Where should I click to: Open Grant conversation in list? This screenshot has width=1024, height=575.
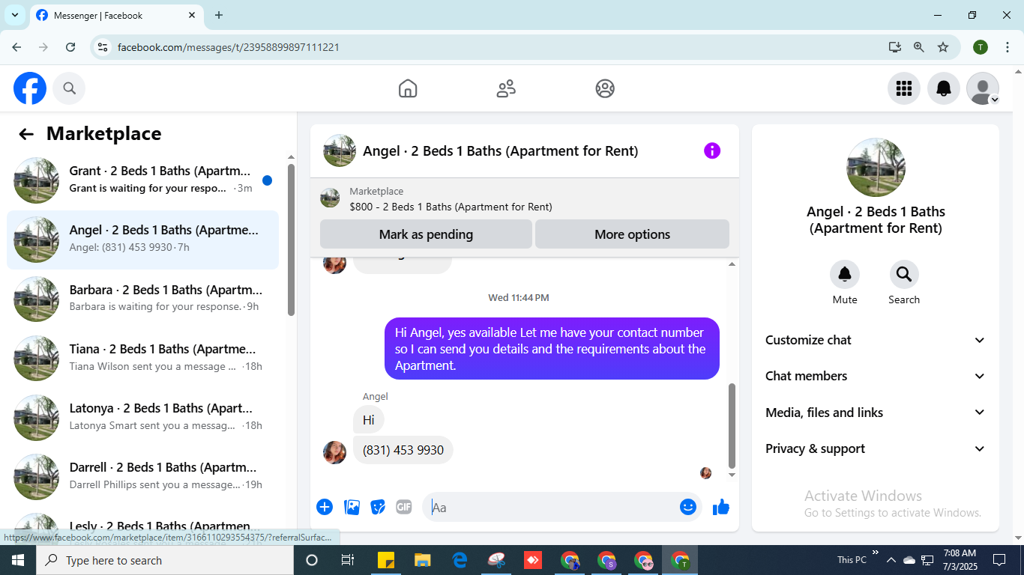pos(142,180)
